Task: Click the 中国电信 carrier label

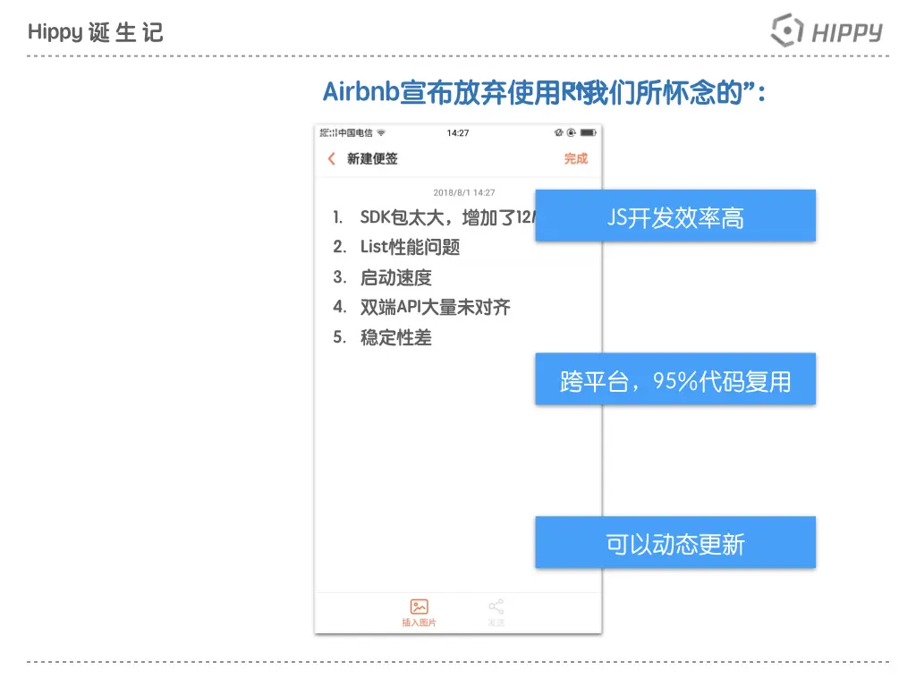Action: pos(356,132)
